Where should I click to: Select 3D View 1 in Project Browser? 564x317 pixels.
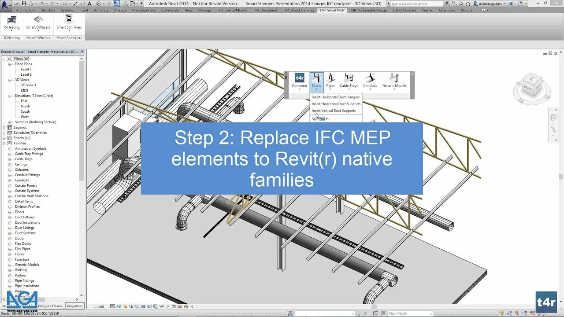click(28, 85)
